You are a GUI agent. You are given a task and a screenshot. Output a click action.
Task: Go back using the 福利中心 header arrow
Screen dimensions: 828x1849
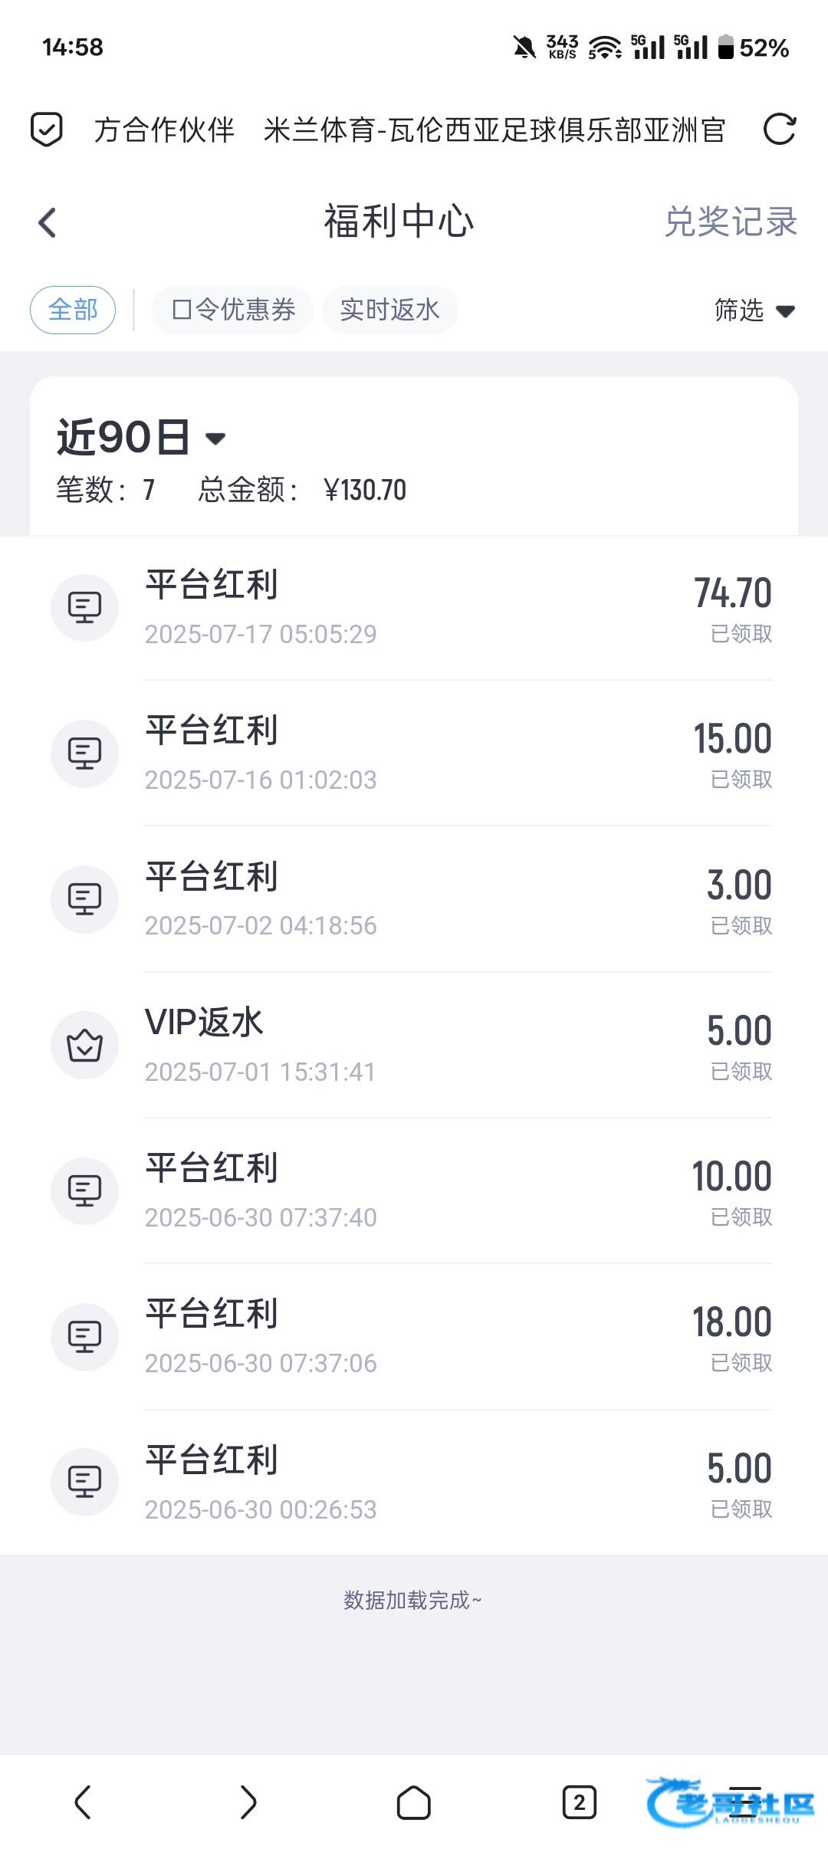(48, 223)
